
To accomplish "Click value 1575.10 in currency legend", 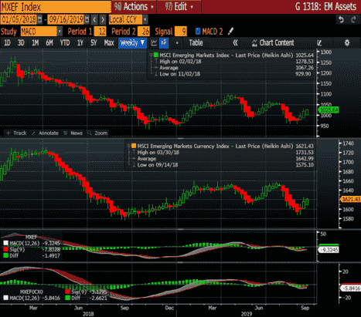I will tap(305, 165).
